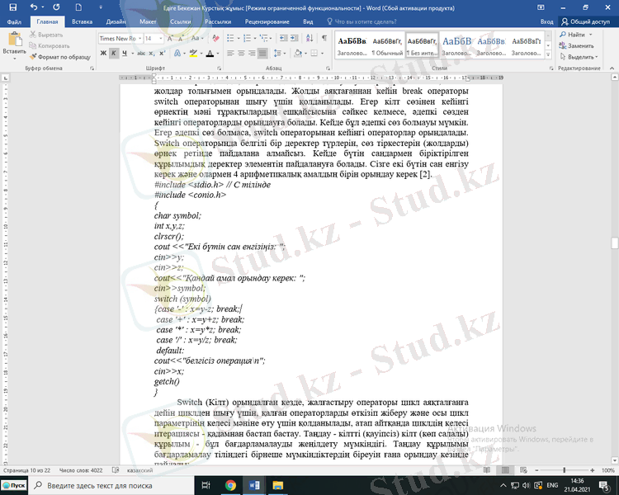This screenshot has width=619, height=495.
Task: Open the Найти search dropdown arrow
Action: (x=591, y=35)
